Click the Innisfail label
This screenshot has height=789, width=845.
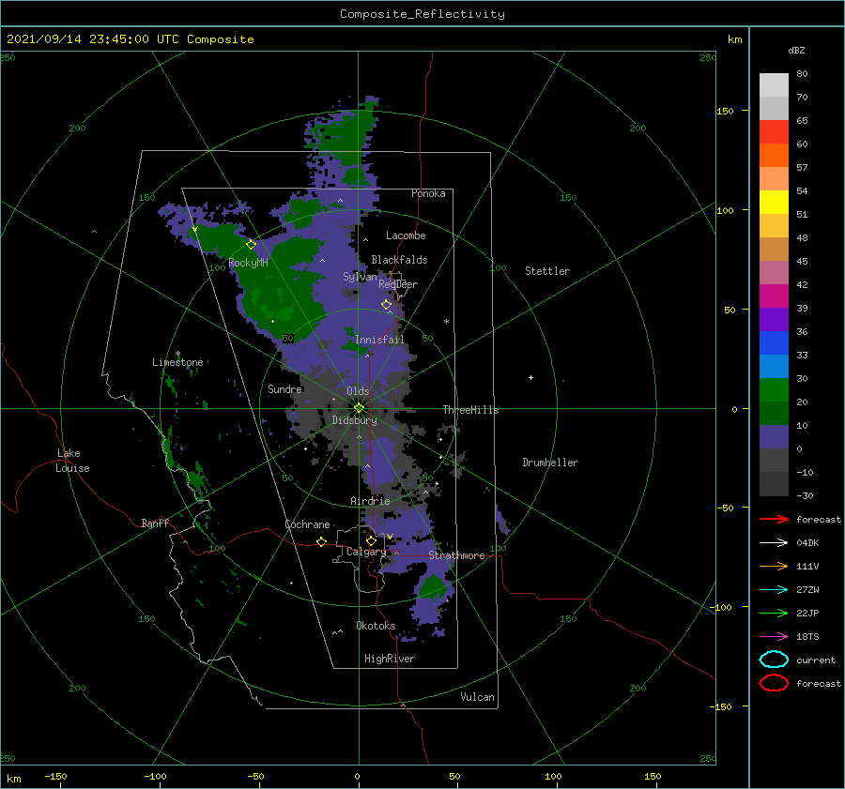point(379,340)
